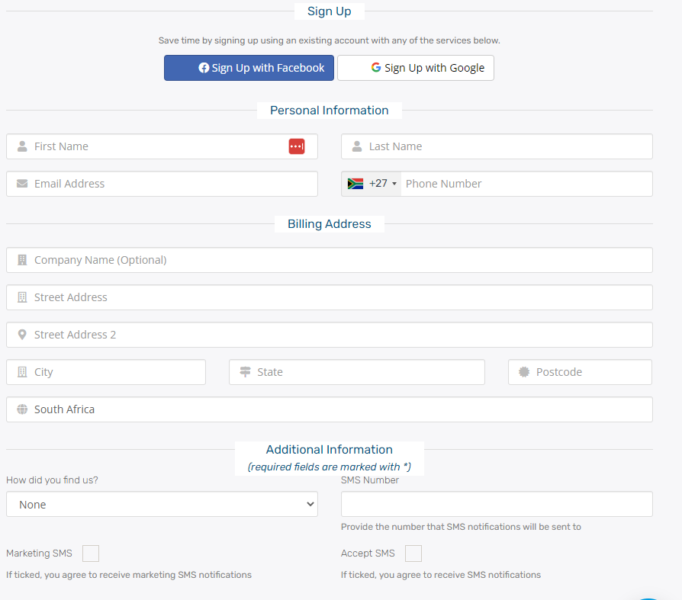Focus the City input field
Screen dimensions: 682x600
coord(106,372)
